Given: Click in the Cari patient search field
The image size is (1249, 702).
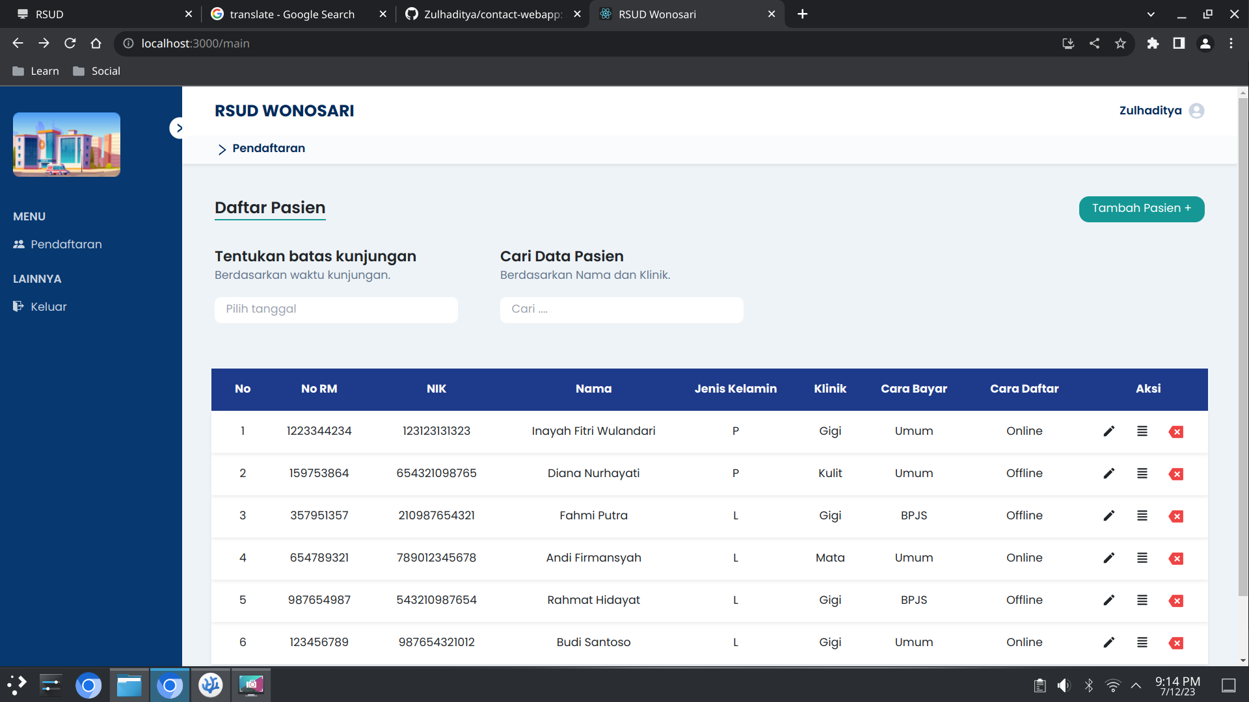Looking at the screenshot, I should pyautogui.click(x=621, y=309).
